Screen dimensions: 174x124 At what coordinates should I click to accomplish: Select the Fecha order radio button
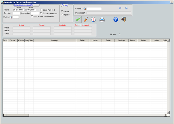click(x=62, y=11)
